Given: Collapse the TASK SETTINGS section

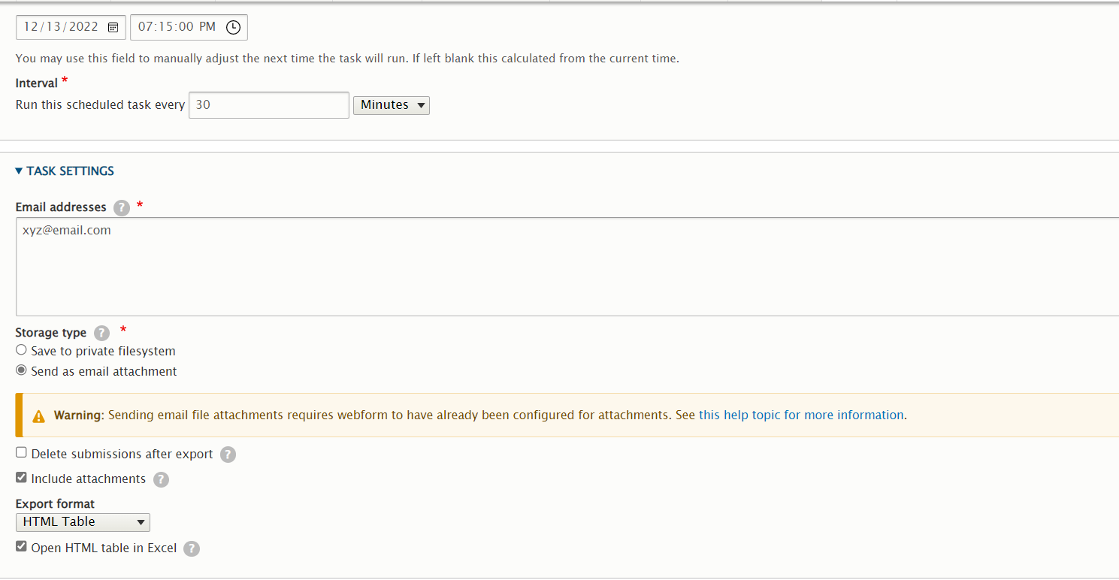Looking at the screenshot, I should pyautogui.click(x=64, y=171).
